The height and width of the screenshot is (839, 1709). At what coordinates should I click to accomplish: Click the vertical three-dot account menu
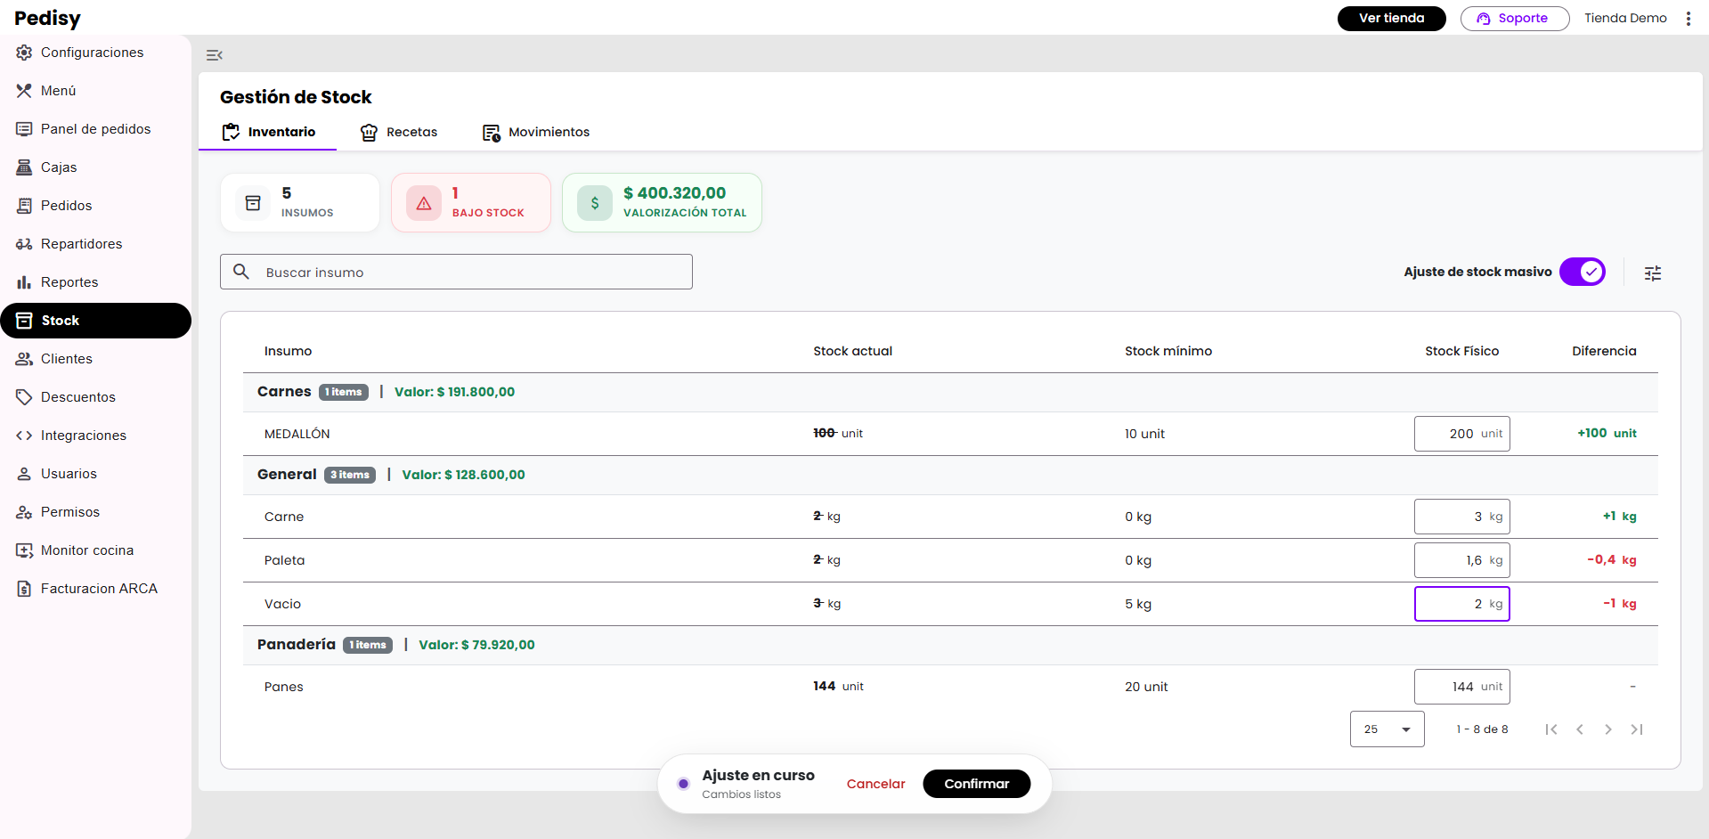coord(1688,19)
